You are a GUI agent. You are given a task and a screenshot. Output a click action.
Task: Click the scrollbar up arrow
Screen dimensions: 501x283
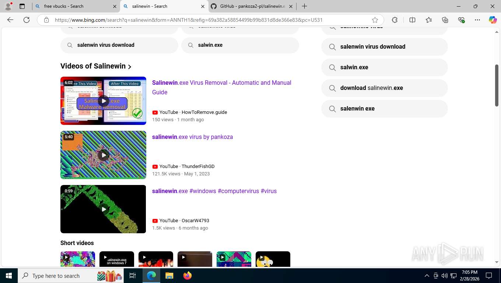coord(497,32)
